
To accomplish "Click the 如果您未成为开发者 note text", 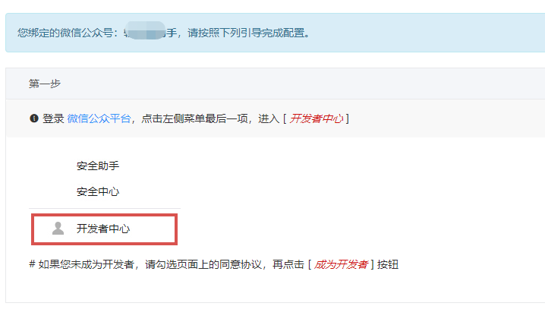I will click(86, 264).
